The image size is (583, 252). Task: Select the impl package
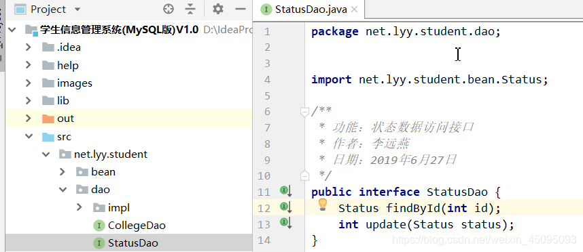click(111, 207)
